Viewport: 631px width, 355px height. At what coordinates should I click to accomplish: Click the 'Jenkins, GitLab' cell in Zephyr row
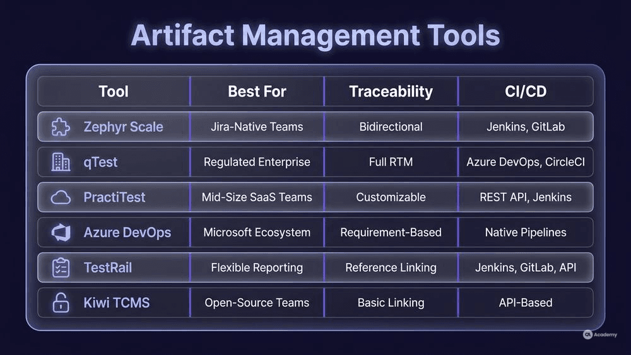(x=526, y=127)
